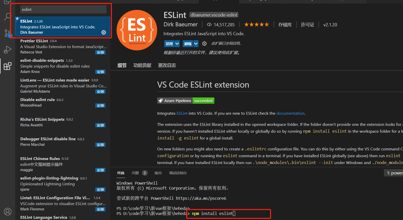Open the 许可证 license link
The width and height of the screenshot is (403, 220).
pos(307,25)
